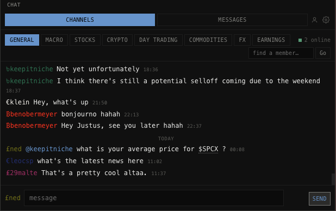This screenshot has width=336, height=211.
Task: Open the user profile icon
Action: (314, 20)
